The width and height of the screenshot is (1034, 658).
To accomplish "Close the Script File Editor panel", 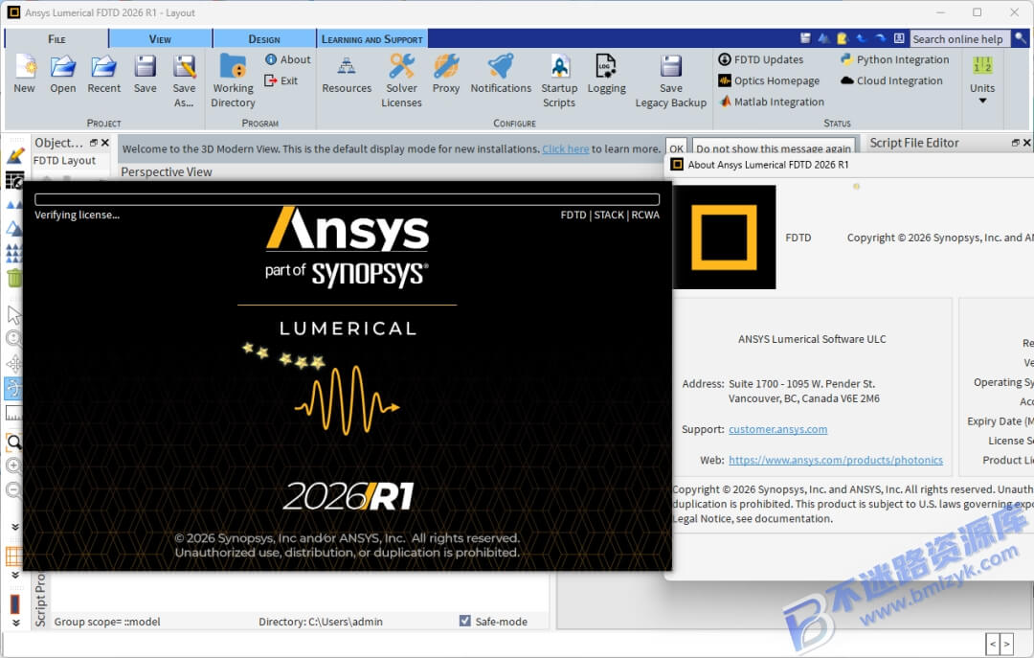I will tap(1026, 143).
